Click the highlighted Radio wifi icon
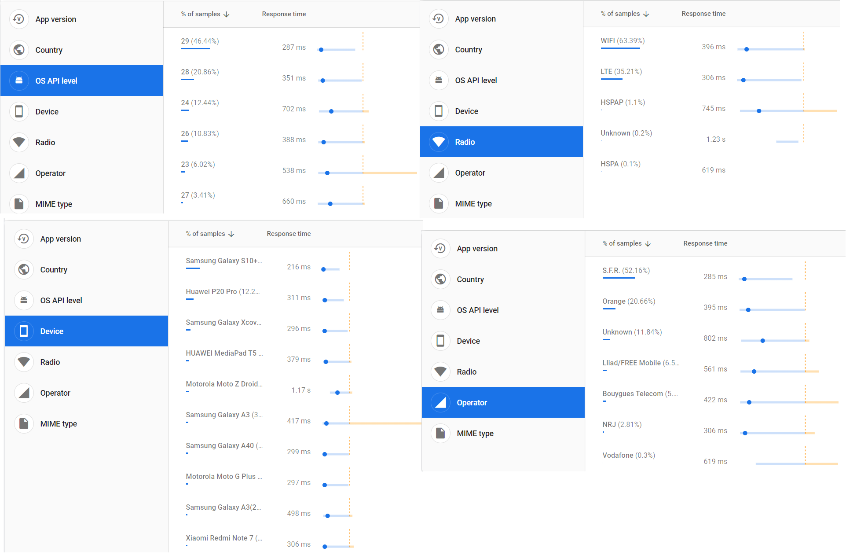857x559 pixels. 439,142
